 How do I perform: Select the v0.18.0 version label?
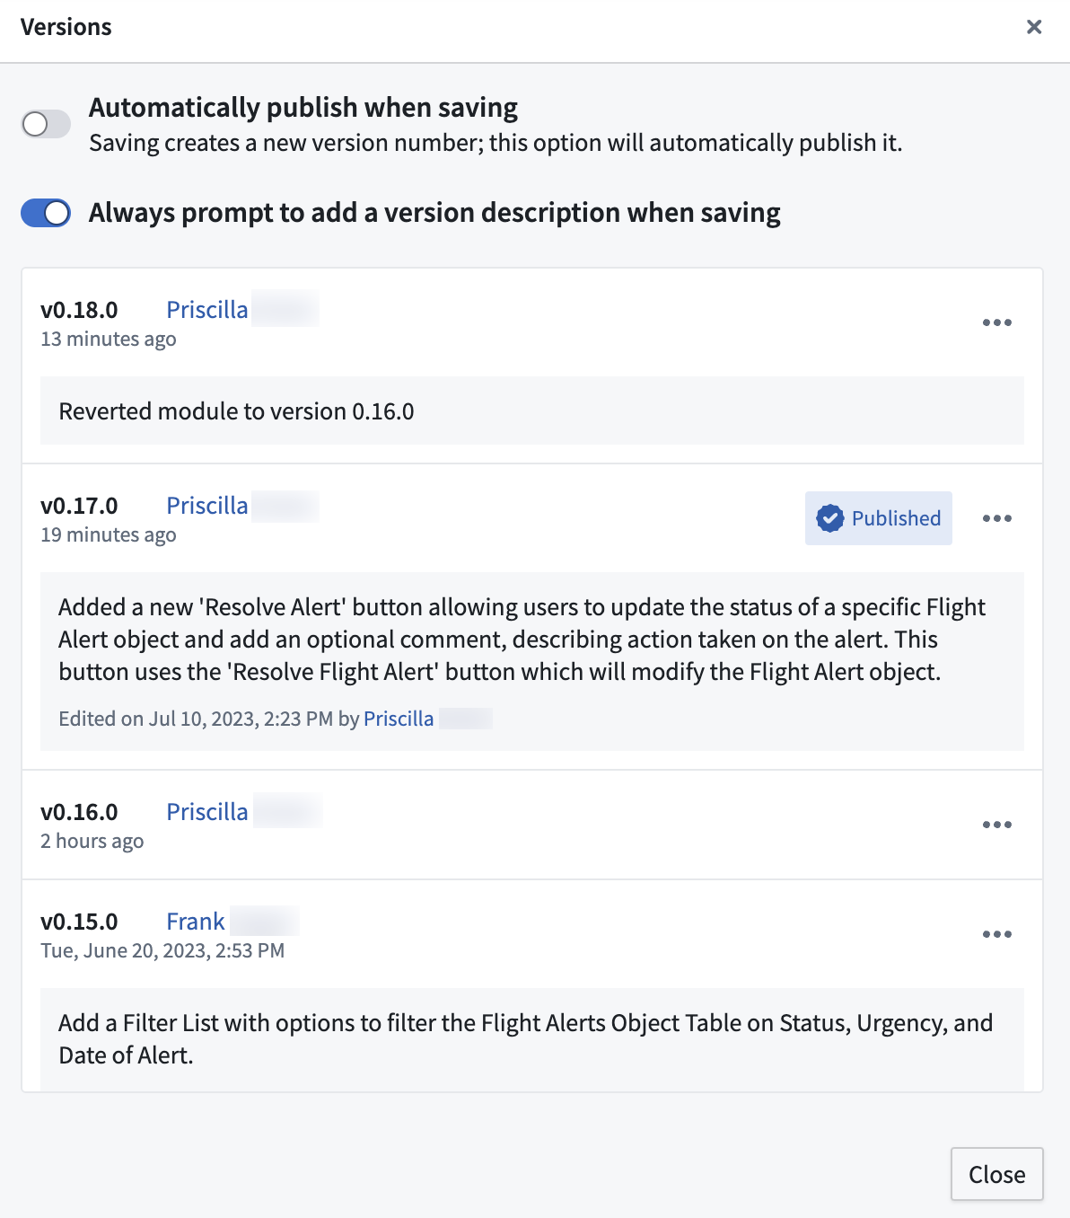79,309
